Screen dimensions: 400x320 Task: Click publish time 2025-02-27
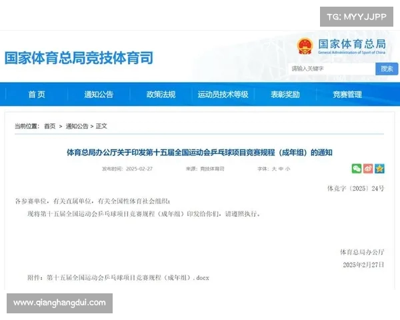coord(139,169)
